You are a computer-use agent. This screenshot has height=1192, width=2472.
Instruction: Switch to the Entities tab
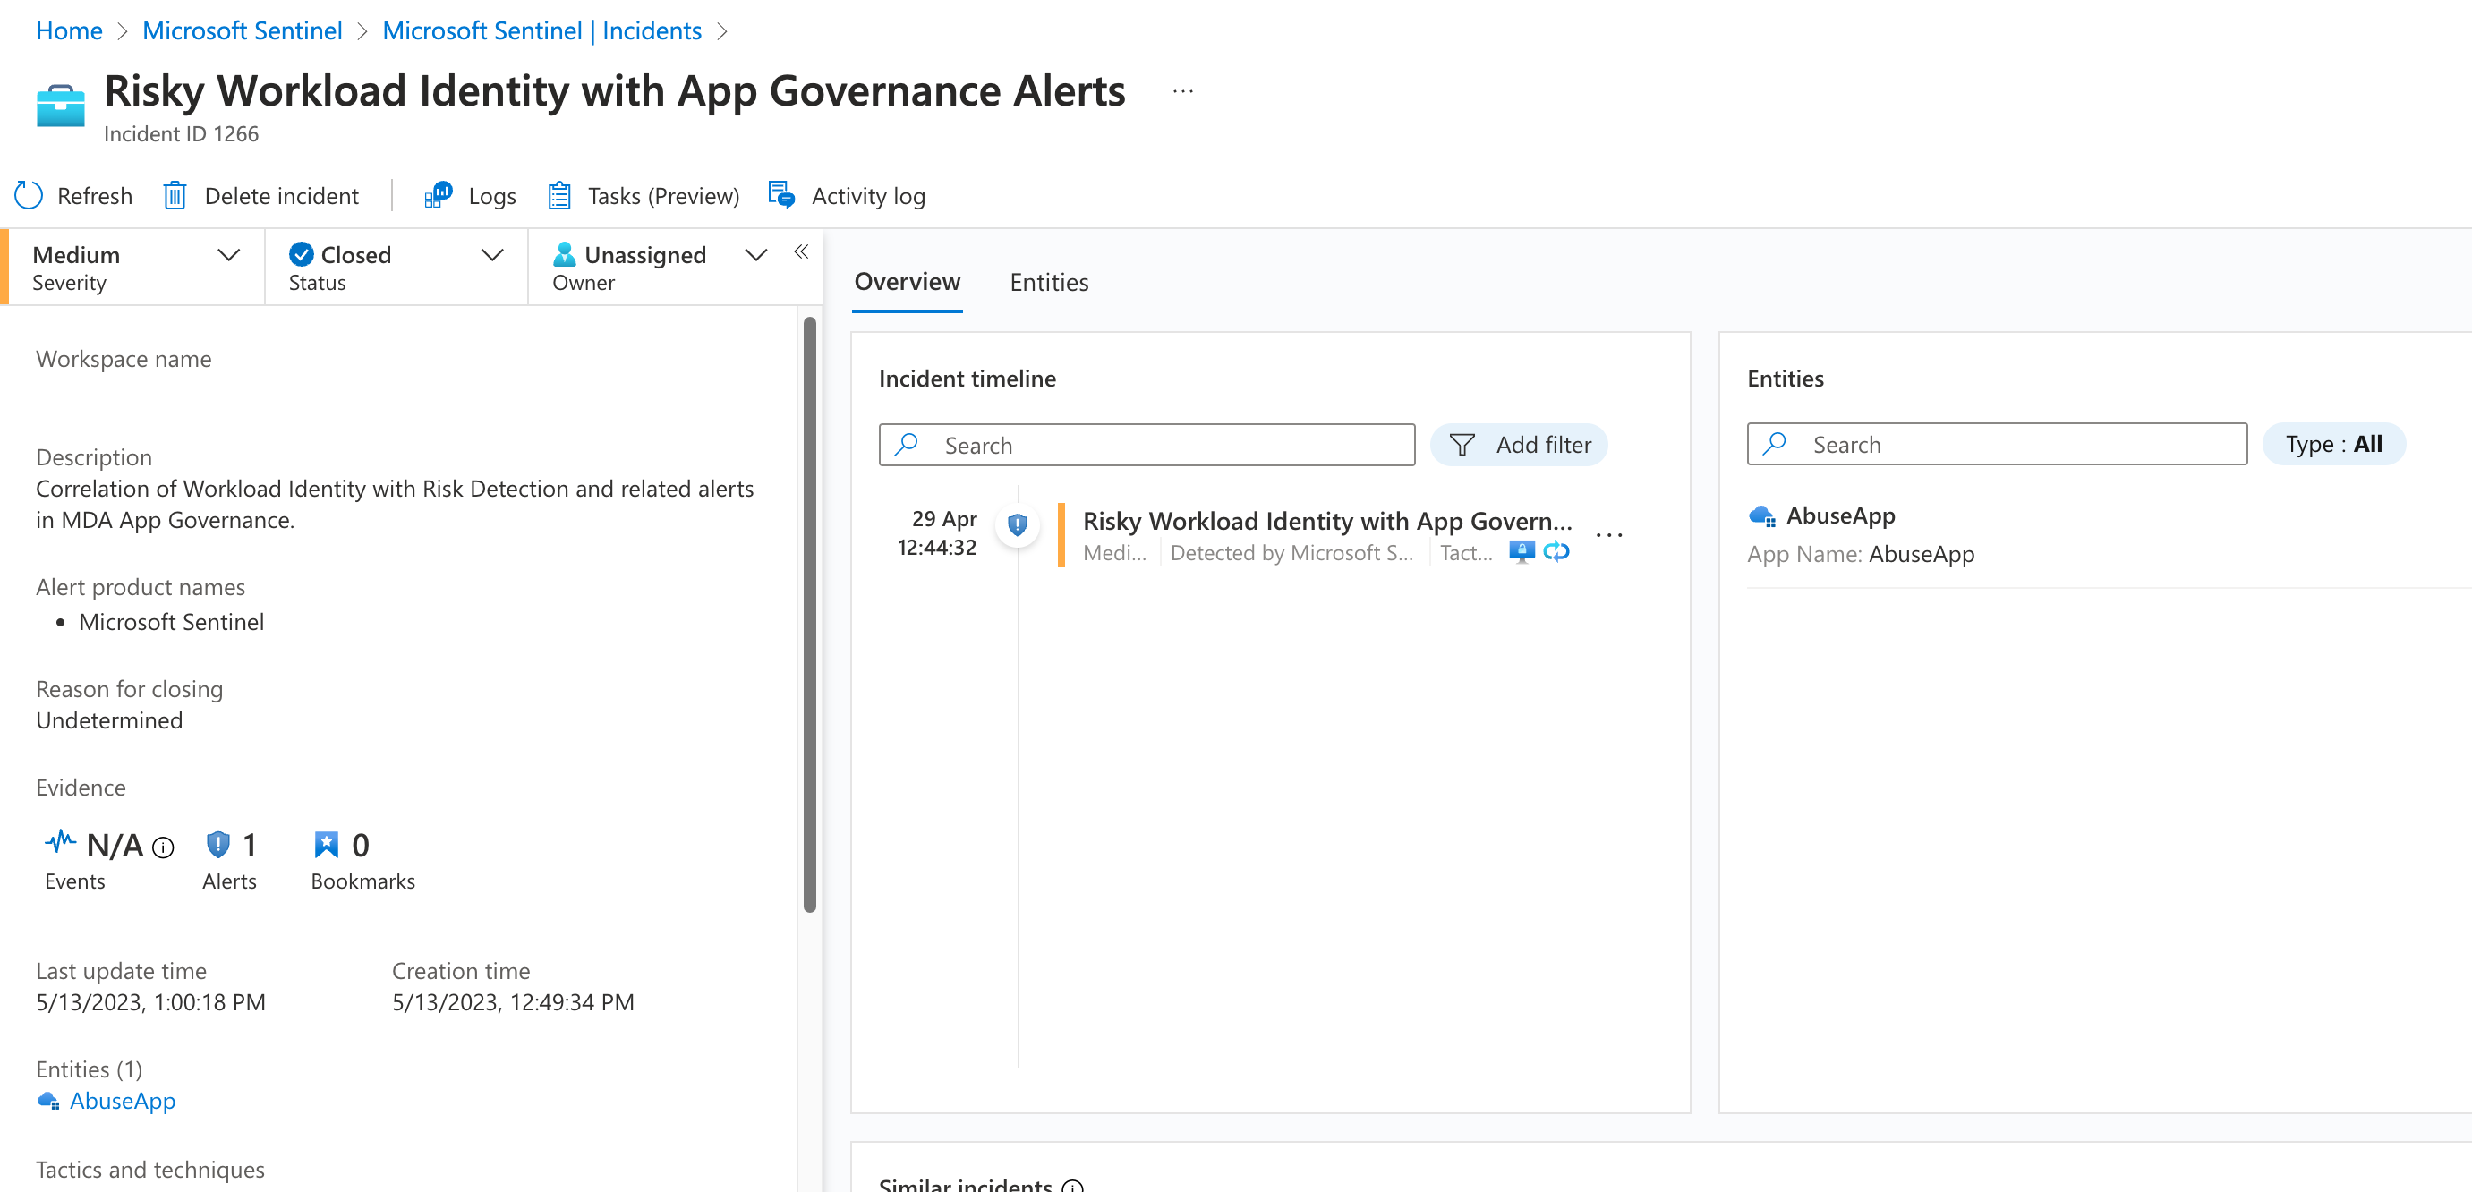1049,282
